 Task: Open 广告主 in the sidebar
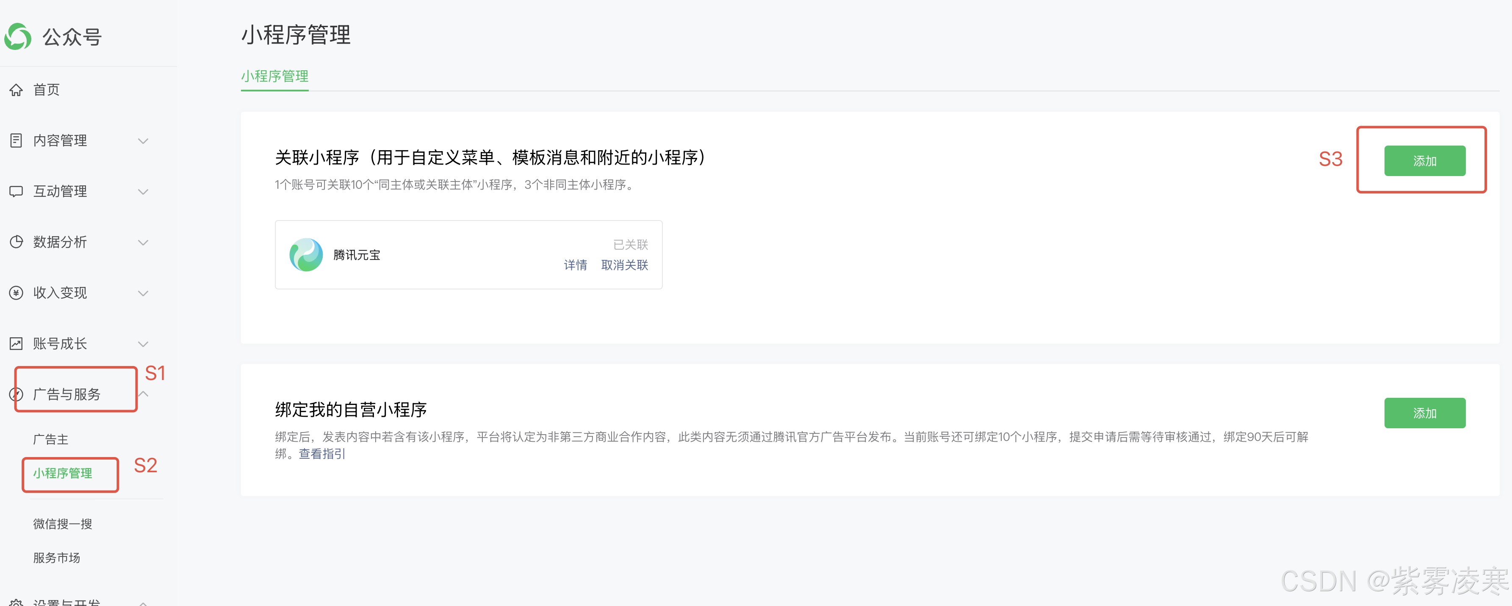[50, 439]
